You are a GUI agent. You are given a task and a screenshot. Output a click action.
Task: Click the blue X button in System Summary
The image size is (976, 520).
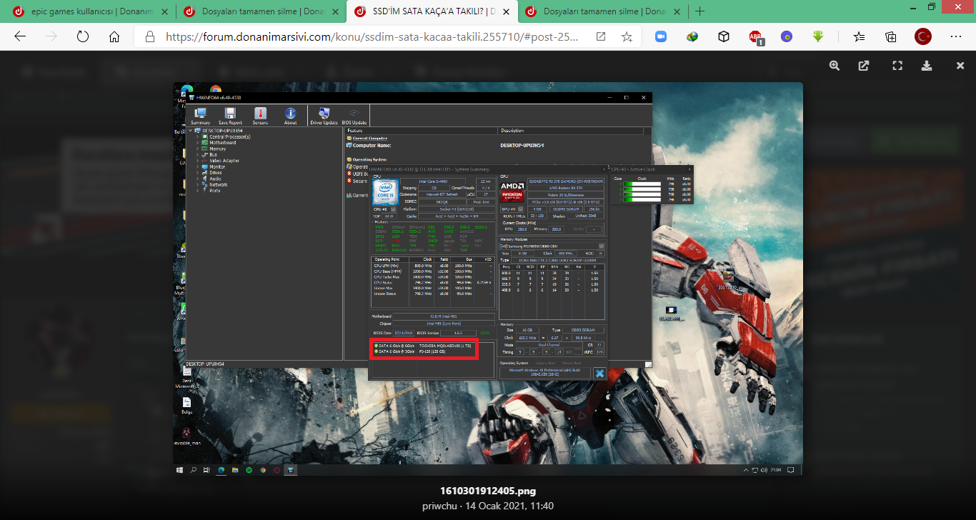[x=599, y=373]
